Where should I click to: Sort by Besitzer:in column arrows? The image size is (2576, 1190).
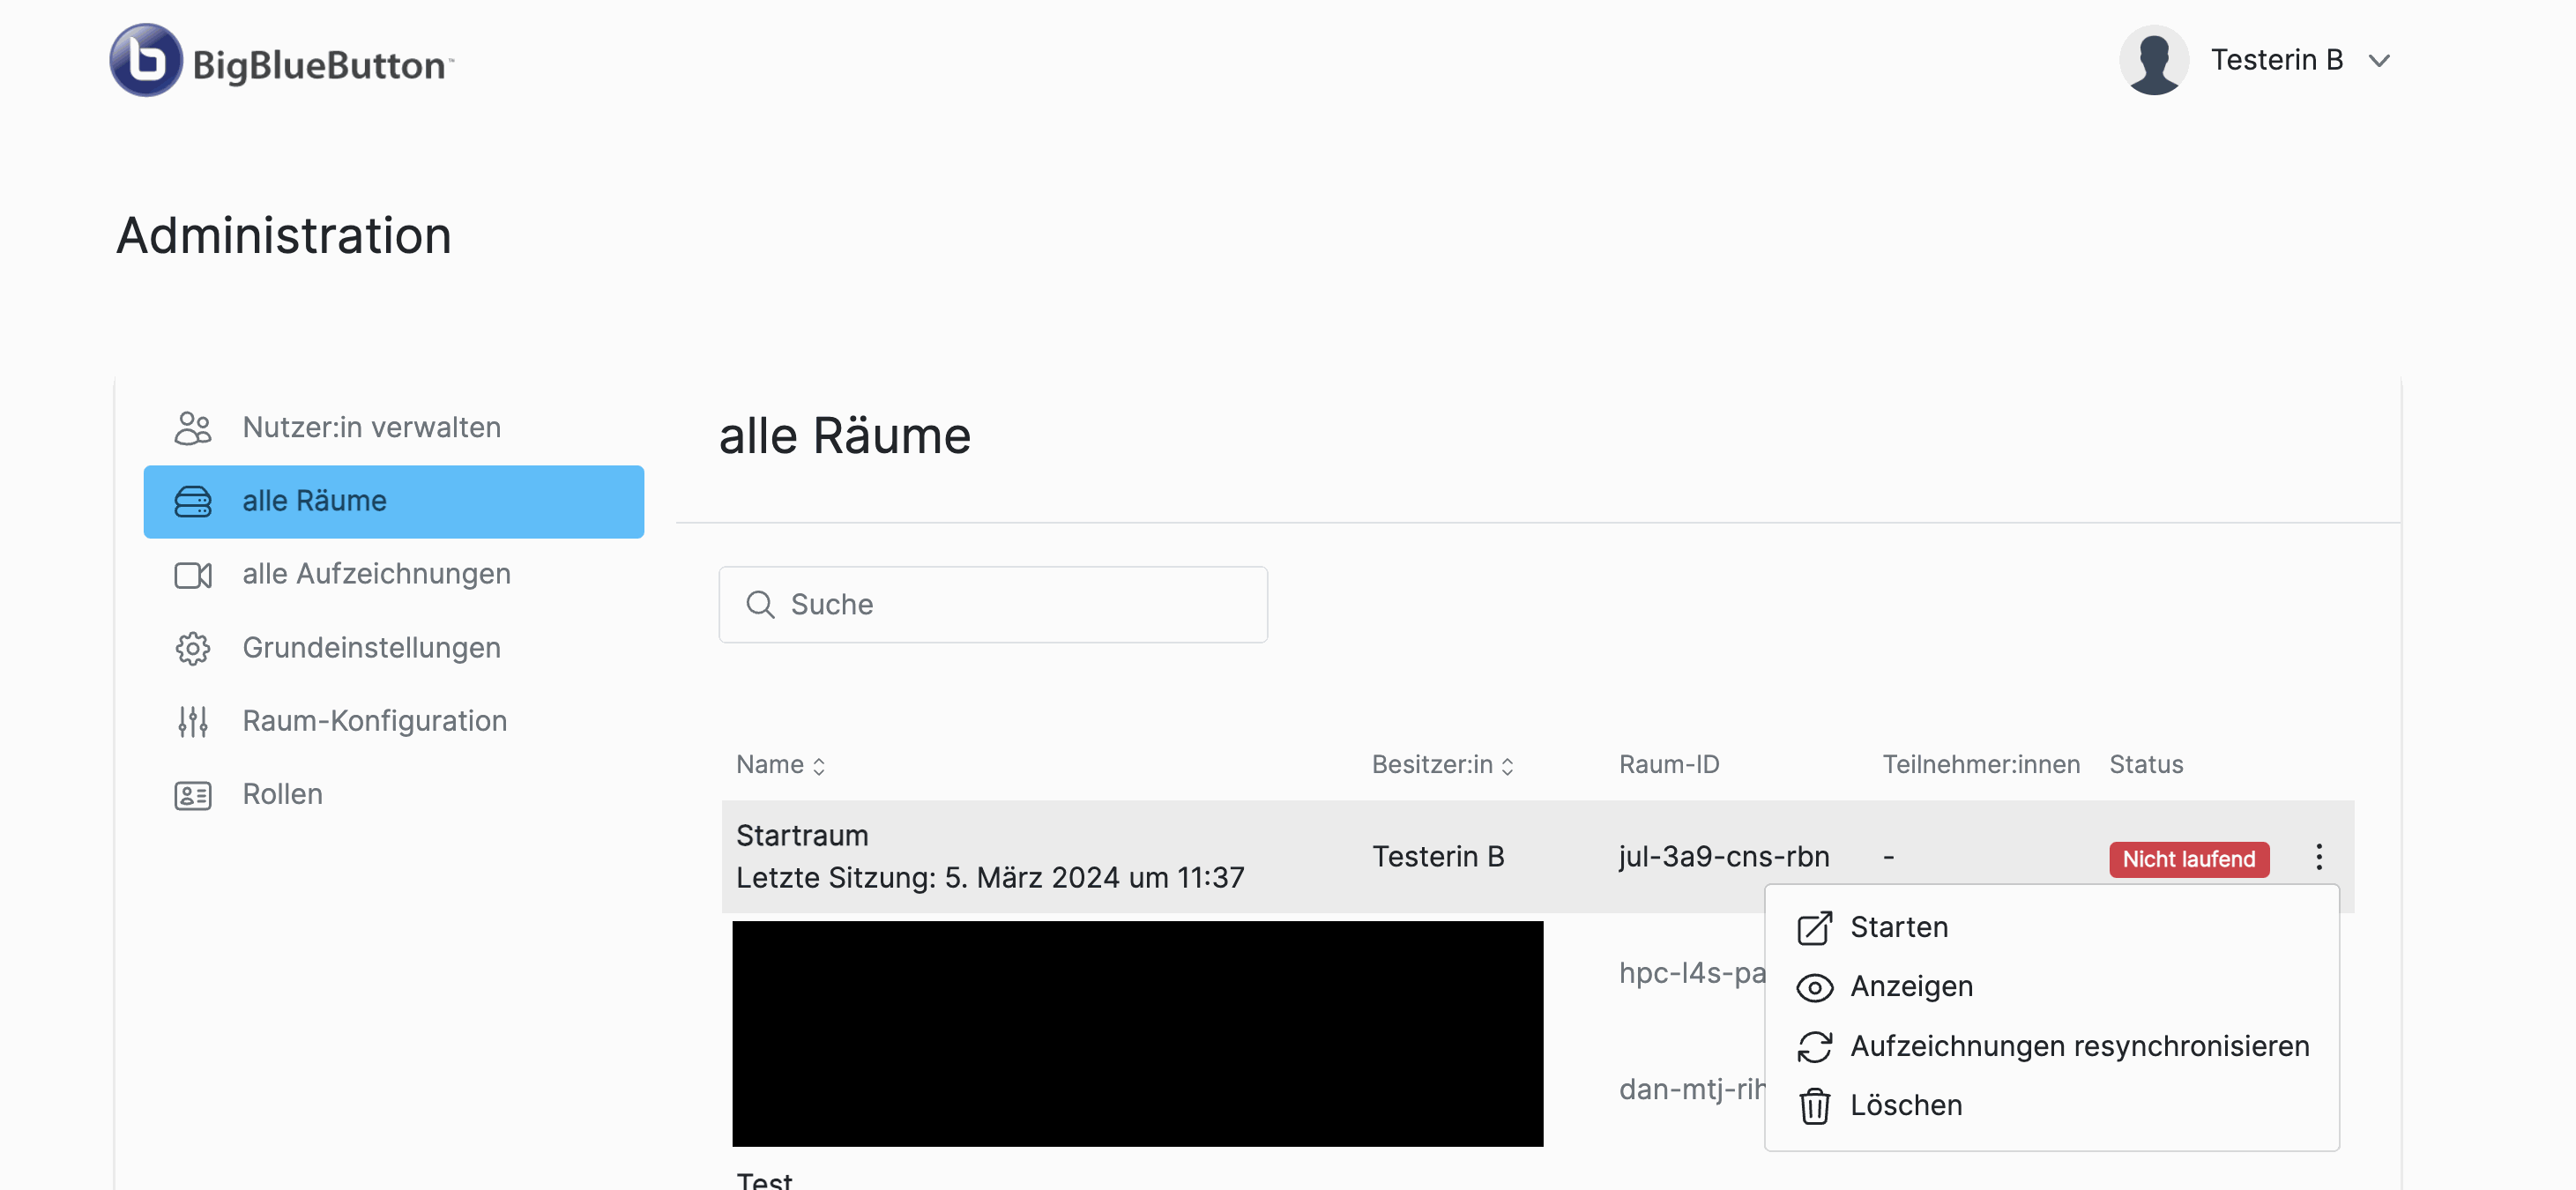point(1507,766)
